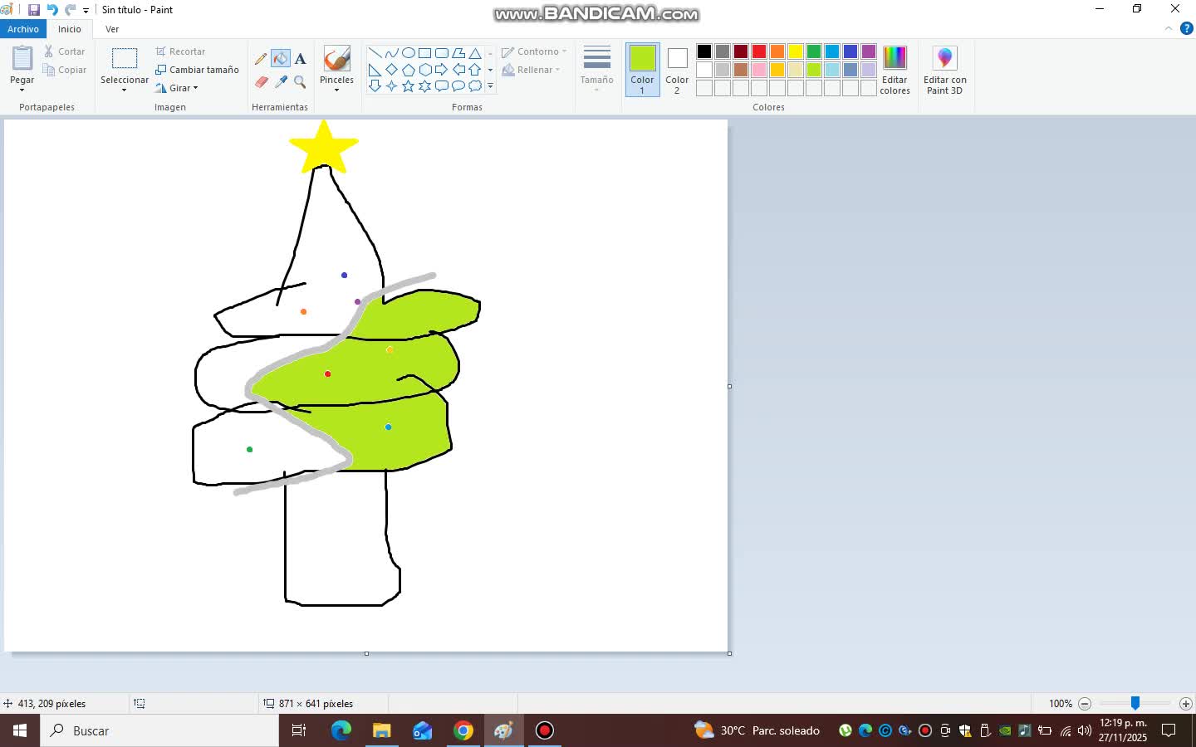1196x747 pixels.
Task: Open the drawing in Editar con Paint 3D
Action: point(945,71)
